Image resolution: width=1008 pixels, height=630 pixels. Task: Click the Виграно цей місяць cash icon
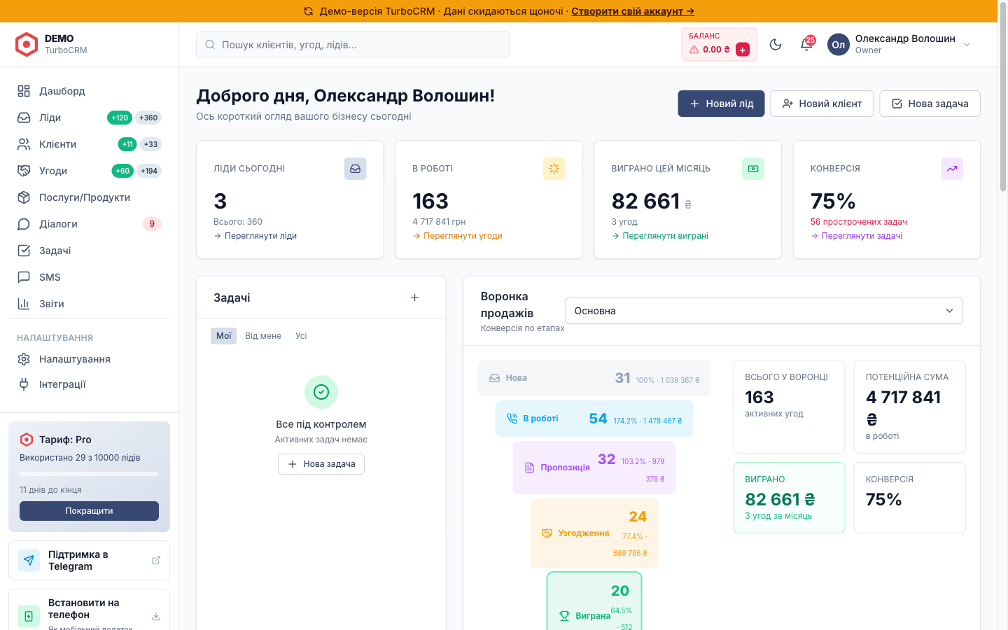click(753, 169)
